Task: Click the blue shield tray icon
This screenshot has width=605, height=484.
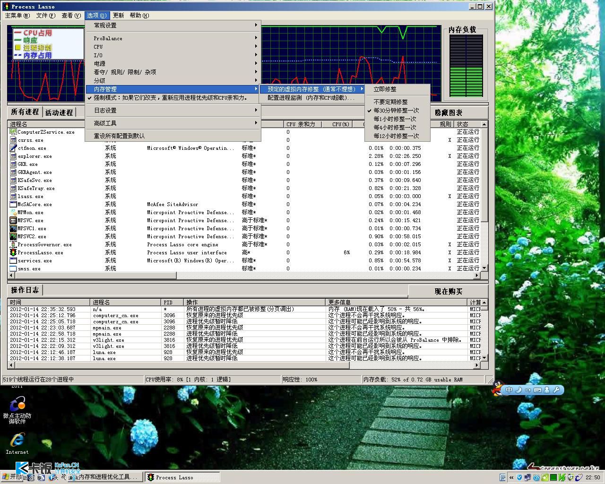Action: tap(519, 477)
